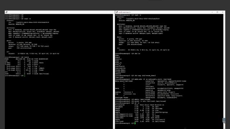Click the PuTTY icon in right terminal title bar
The height and width of the screenshot is (129, 230).
point(117,12)
